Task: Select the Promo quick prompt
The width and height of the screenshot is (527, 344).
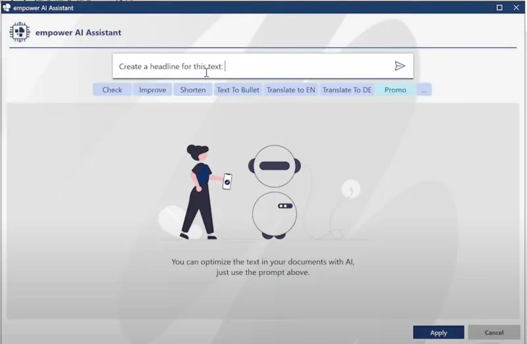Action: point(395,89)
